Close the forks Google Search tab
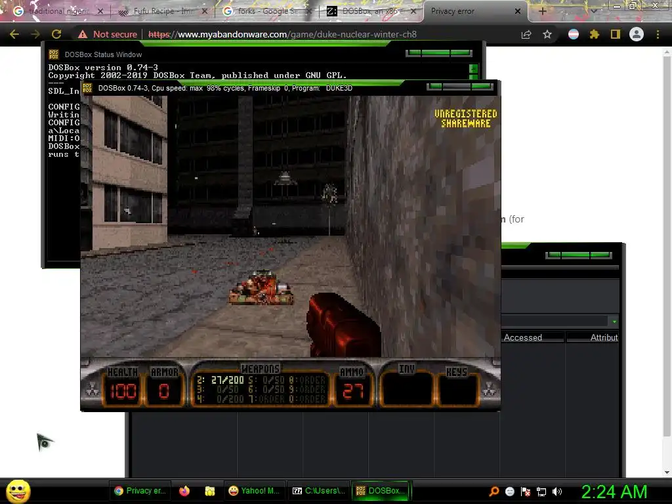The width and height of the screenshot is (672, 504). click(309, 11)
